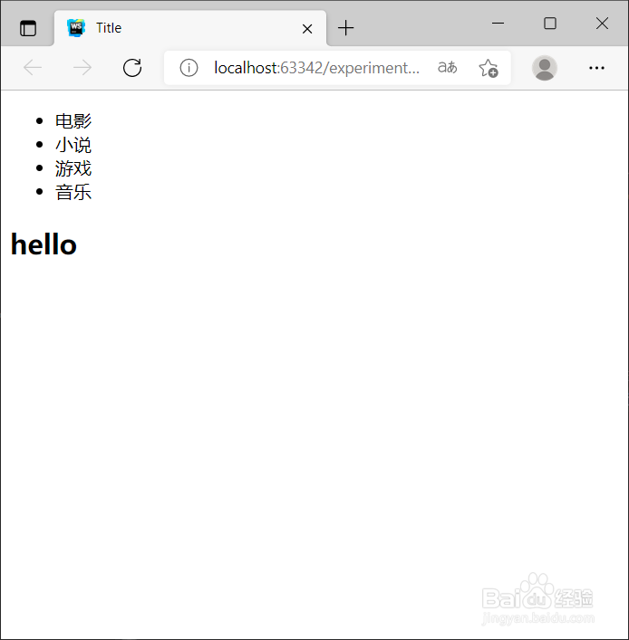View site information icon
Image resolution: width=629 pixels, height=640 pixels.
point(189,68)
